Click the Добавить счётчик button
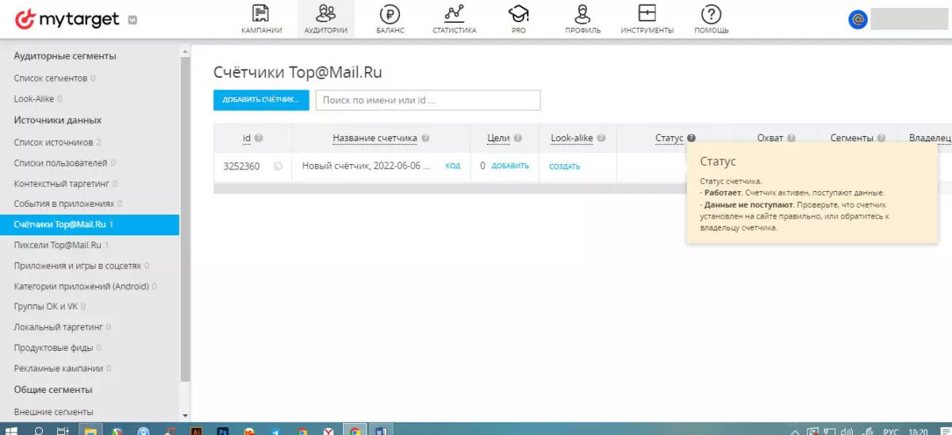The height and width of the screenshot is (435, 952). click(261, 100)
